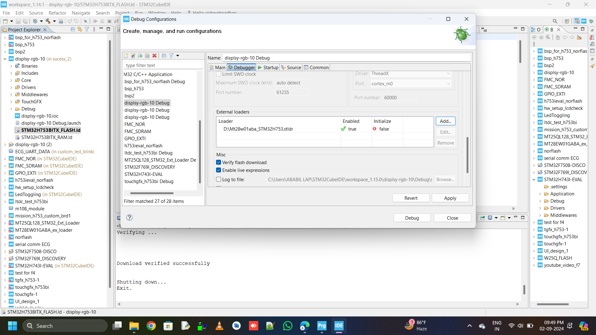Expand the Middlewares node under STM32H743I-EVAL
Viewport: 596px width, 335px height.
(540, 215)
